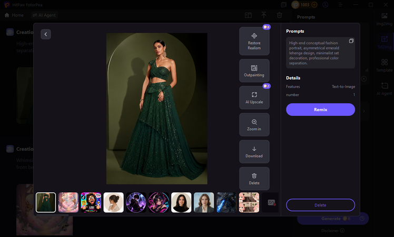Image resolution: width=394 pixels, height=237 pixels.
Task: Open Img2Img in the right sidebar
Action: click(x=384, y=19)
